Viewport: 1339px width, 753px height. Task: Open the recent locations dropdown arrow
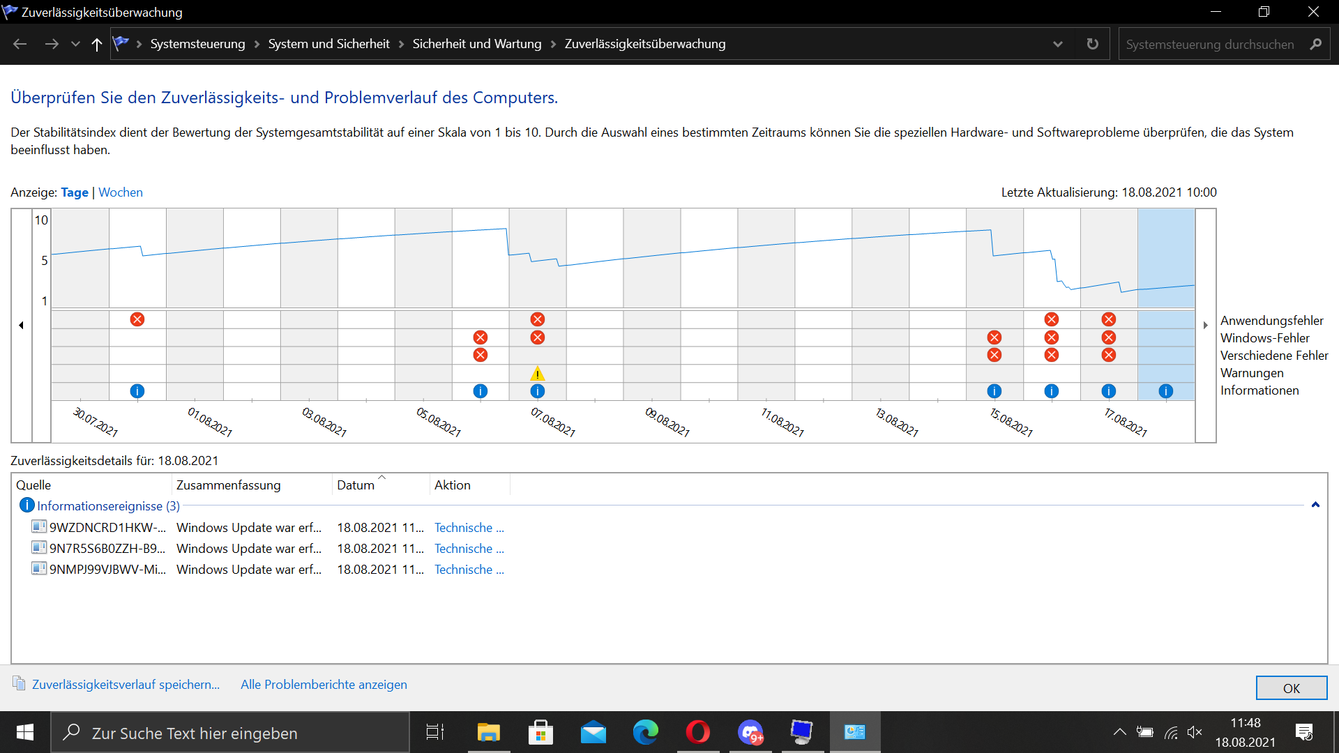[75, 44]
